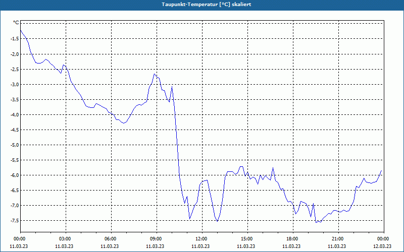Select the 15:00 time label

247,239
